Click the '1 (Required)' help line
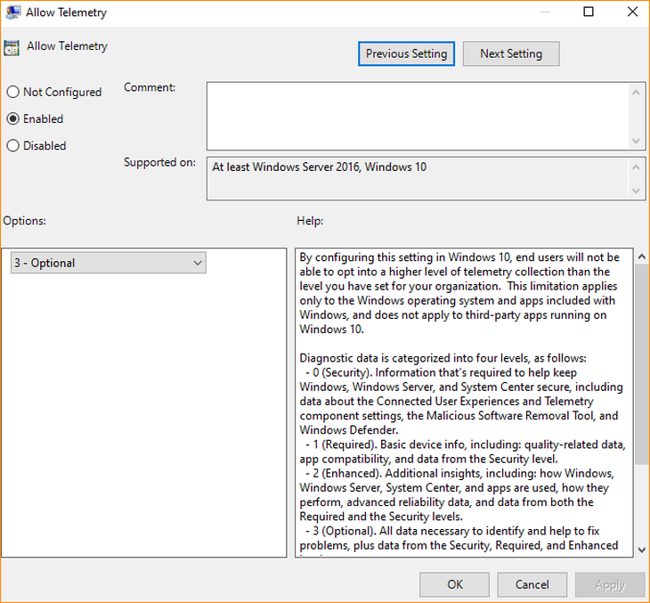Screen dimensions: 650x603 pos(466,444)
